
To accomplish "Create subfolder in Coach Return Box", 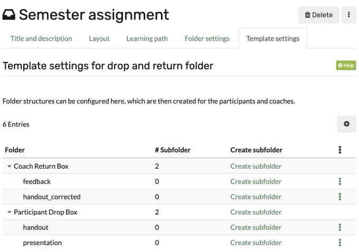I will pos(256,166).
